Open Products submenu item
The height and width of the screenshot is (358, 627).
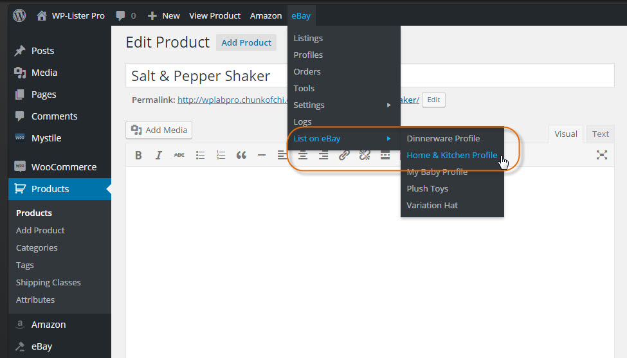pyautogui.click(x=34, y=213)
